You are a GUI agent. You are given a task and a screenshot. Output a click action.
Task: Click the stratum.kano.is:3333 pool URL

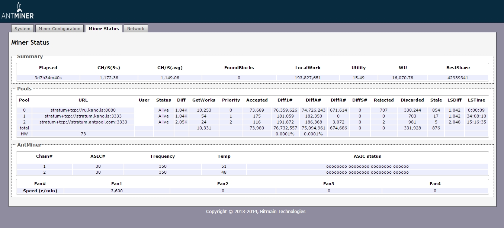(83, 116)
